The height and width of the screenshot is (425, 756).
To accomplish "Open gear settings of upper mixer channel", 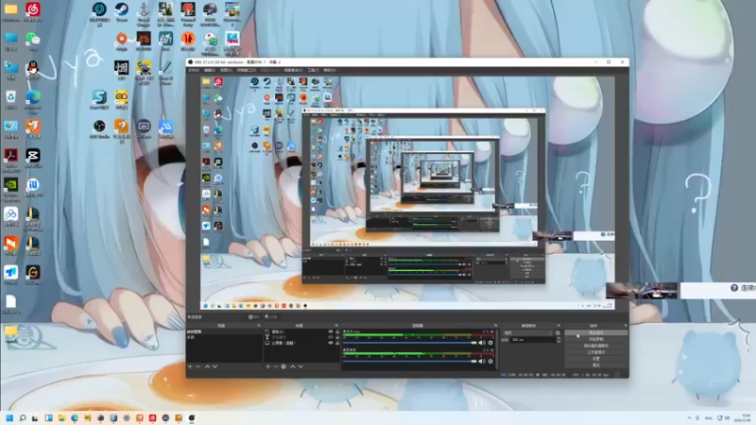I will (490, 343).
